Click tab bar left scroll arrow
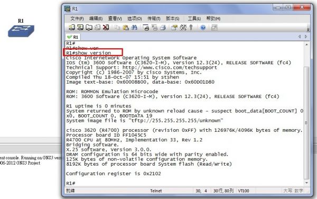Image resolution: width=317 pixels, height=199 pixels. tap(300, 37)
